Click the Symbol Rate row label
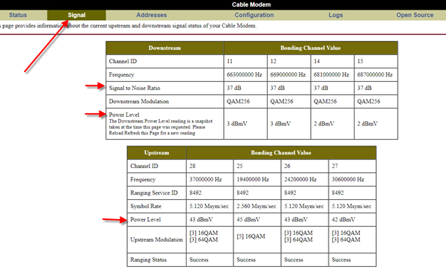The height and width of the screenshot is (269, 446). [146, 206]
